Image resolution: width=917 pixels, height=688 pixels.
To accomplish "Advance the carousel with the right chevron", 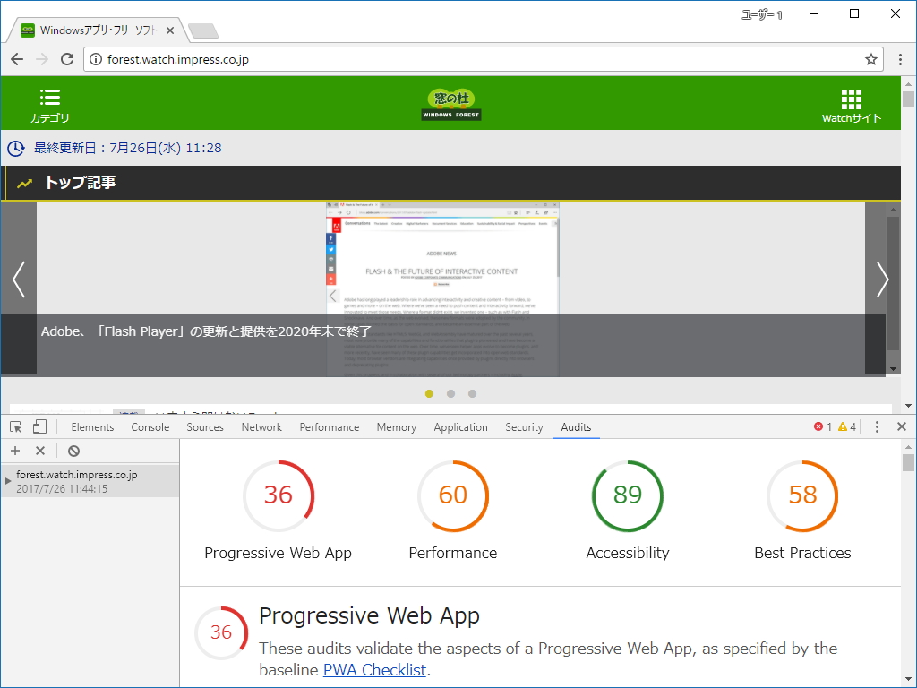I will (881, 279).
